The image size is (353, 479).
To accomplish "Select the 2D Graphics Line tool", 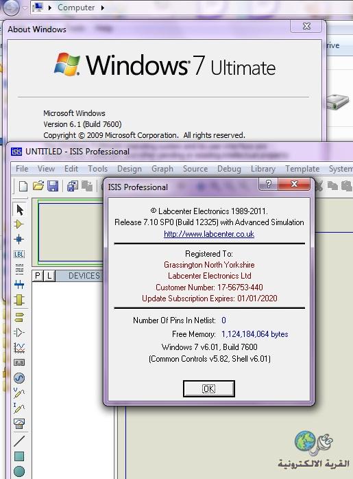I will click(19, 441).
